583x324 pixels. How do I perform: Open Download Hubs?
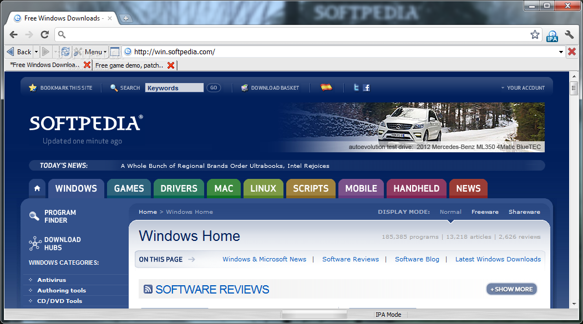tap(55, 244)
